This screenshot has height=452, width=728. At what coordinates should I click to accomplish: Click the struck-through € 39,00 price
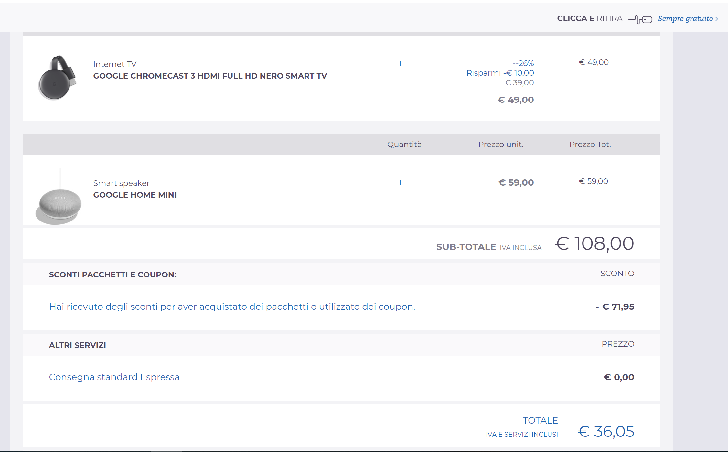coord(519,83)
